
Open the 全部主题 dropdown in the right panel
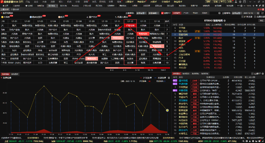click(x=237, y=13)
